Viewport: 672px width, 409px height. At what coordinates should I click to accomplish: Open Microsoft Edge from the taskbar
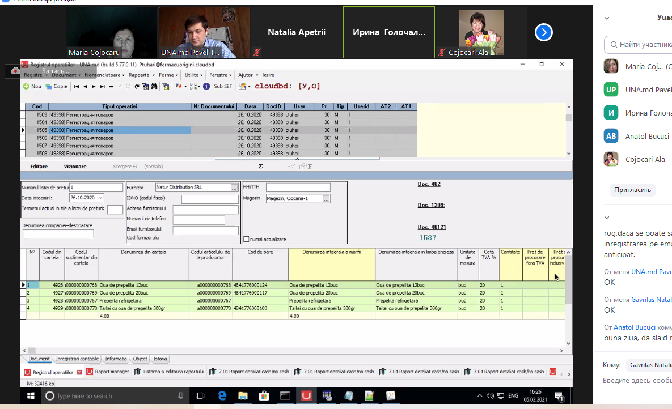click(222, 396)
